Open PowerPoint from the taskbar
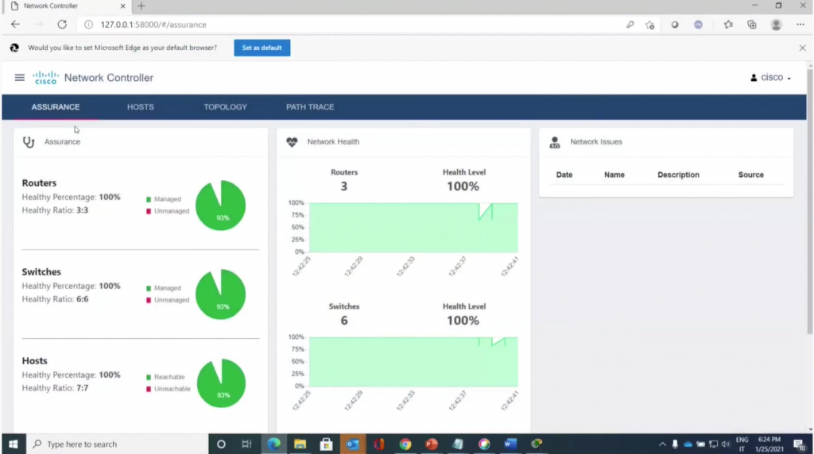 432,444
